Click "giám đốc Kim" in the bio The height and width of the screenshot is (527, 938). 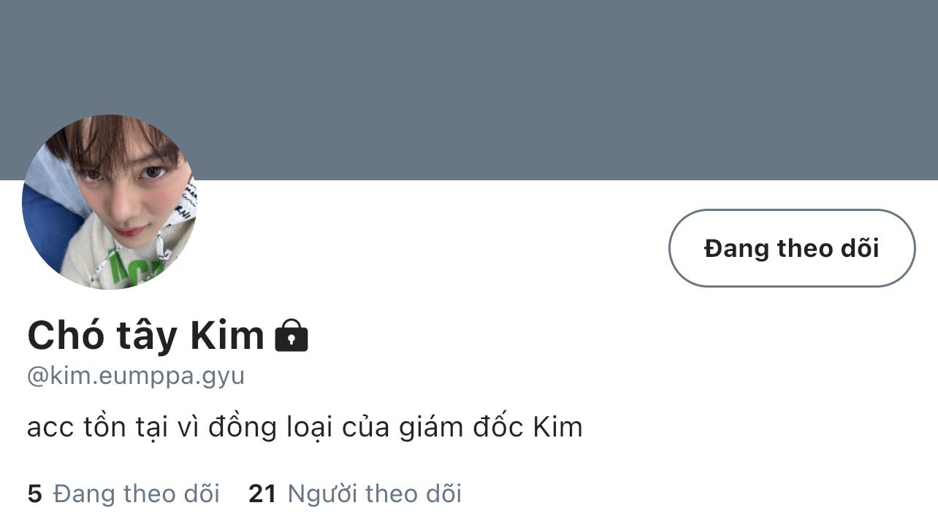click(491, 427)
